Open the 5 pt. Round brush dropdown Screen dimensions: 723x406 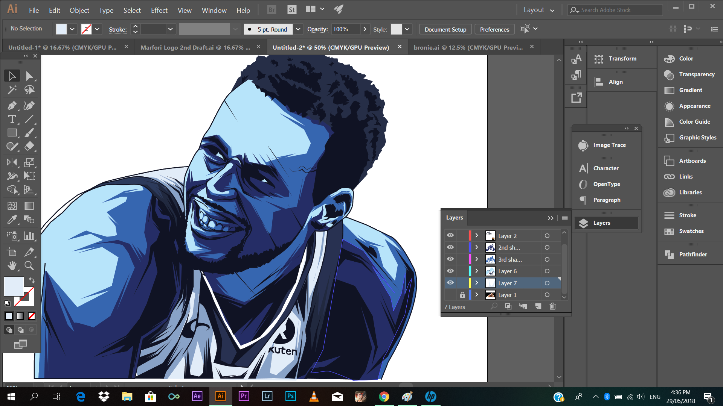298,29
